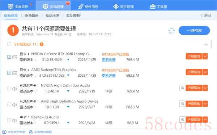Click display card icon beside NVIDIA GeForce RTX 3060

(x=14, y=57)
